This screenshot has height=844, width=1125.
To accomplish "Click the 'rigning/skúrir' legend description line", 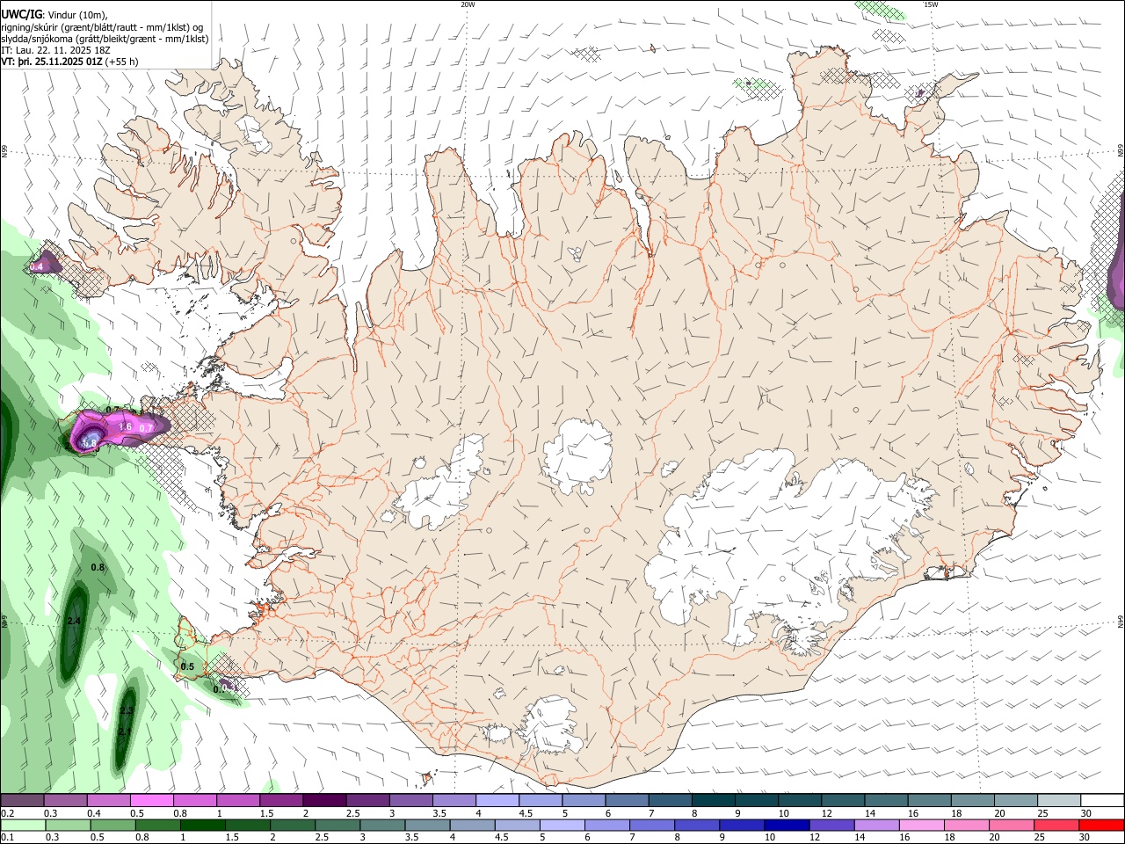I will point(101,27).
